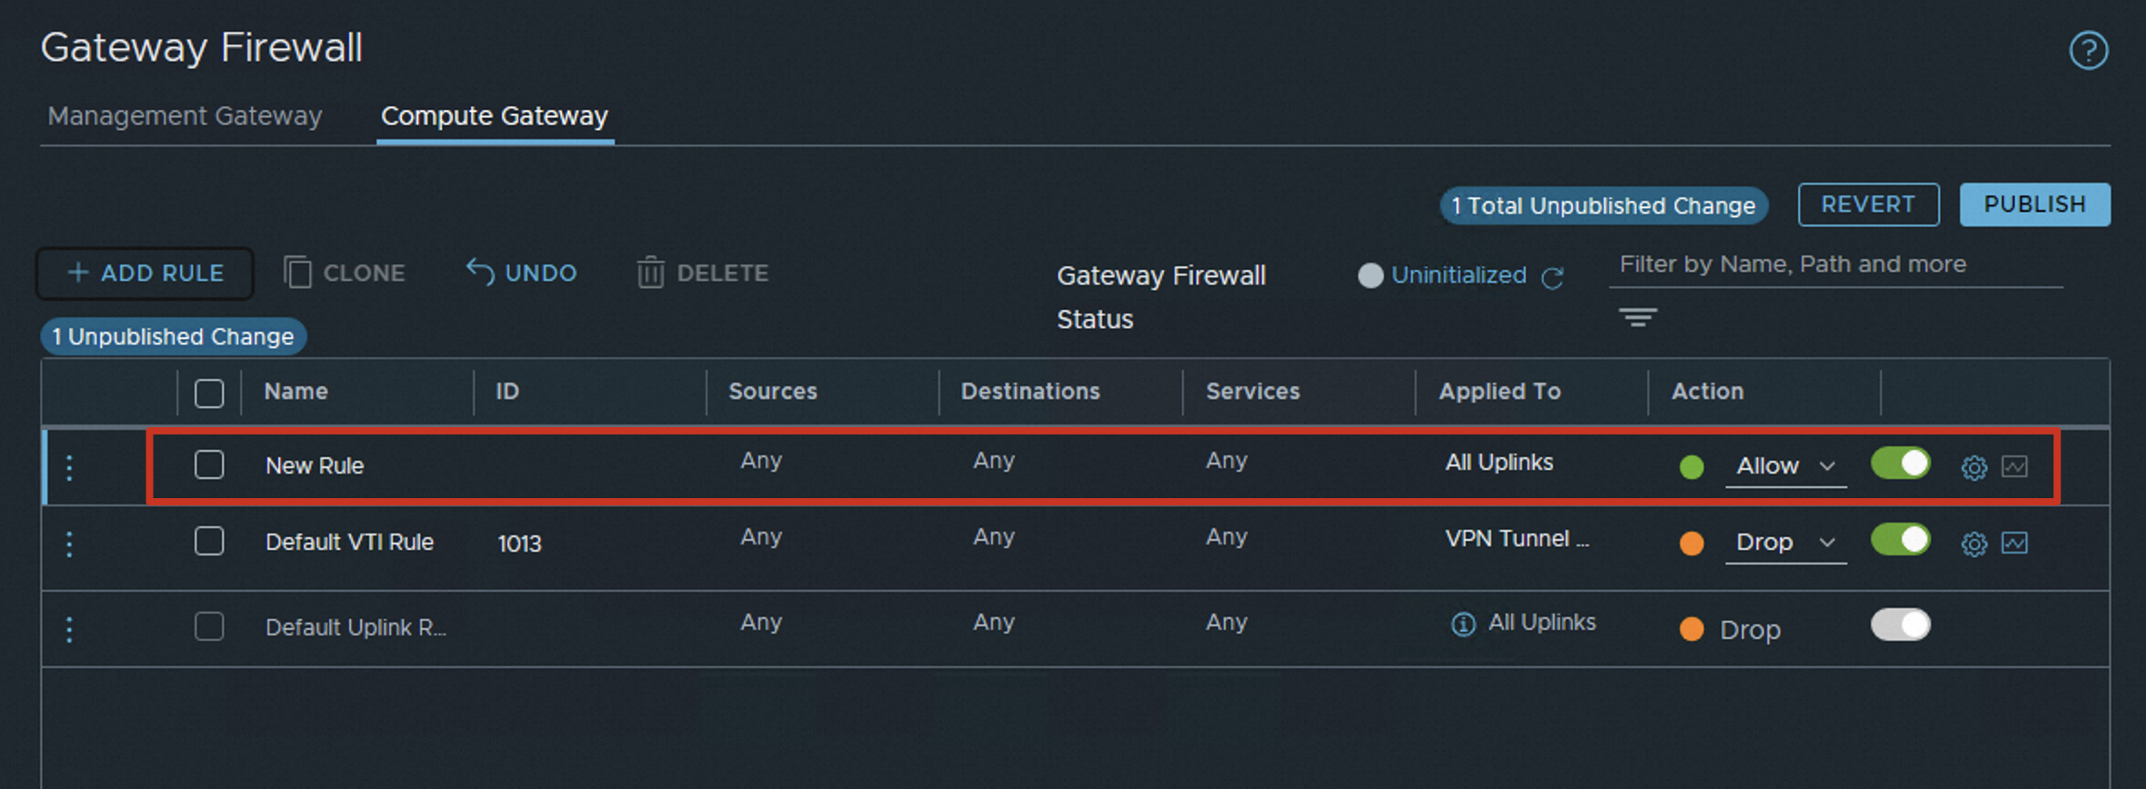Click the refresh firewall status icon
This screenshot has width=2146, height=789.
pyautogui.click(x=1552, y=277)
